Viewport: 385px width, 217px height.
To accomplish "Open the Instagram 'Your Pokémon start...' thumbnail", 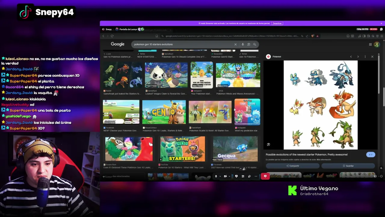I will point(202,75).
